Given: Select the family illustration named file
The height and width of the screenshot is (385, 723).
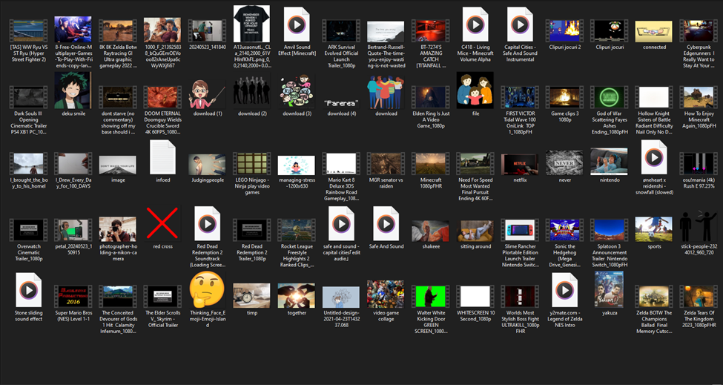Looking at the screenshot, I should (475, 91).
